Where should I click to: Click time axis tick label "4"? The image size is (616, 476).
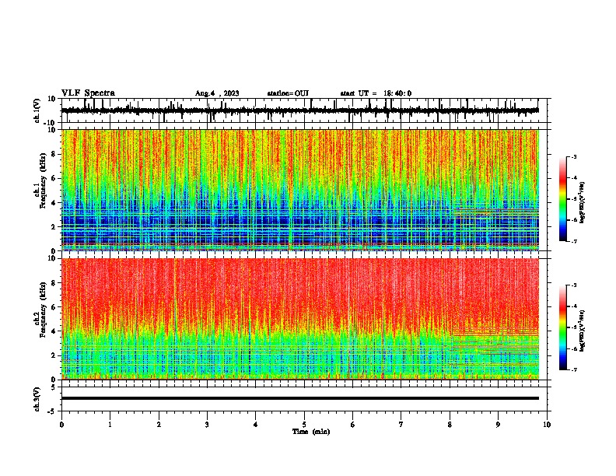256,425
